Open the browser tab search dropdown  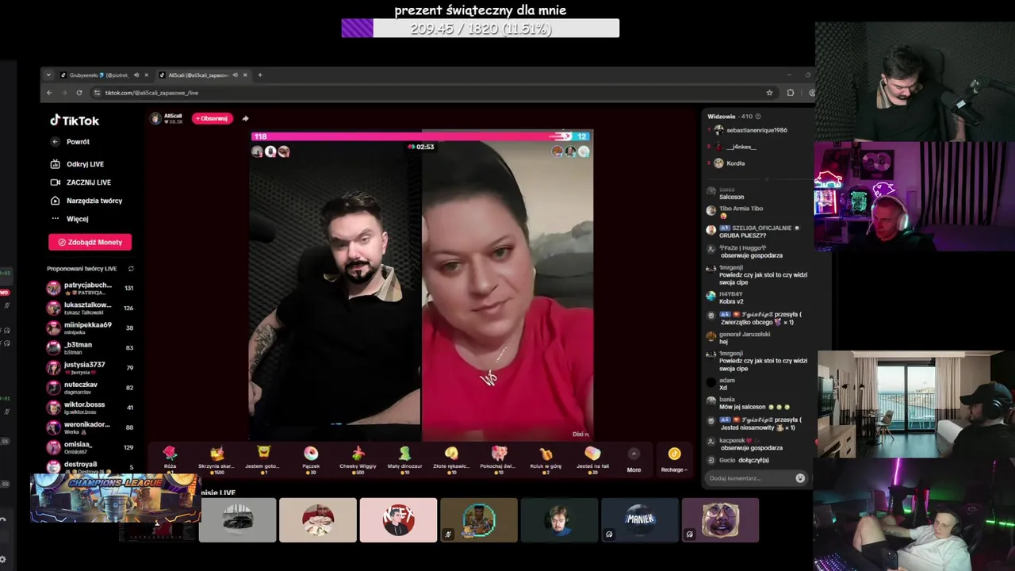[x=48, y=75]
